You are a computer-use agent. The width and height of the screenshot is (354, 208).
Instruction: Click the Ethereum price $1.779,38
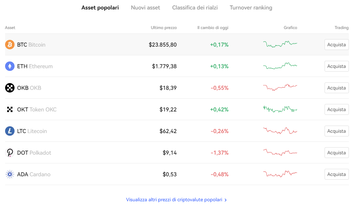coord(164,66)
